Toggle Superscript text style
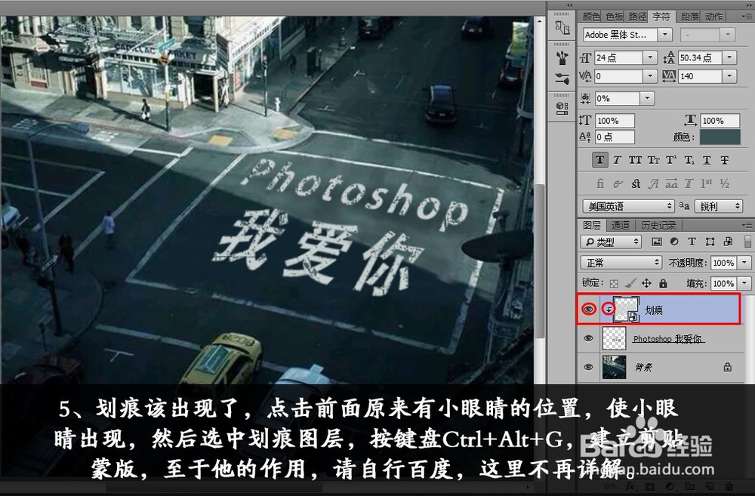 coord(671,160)
